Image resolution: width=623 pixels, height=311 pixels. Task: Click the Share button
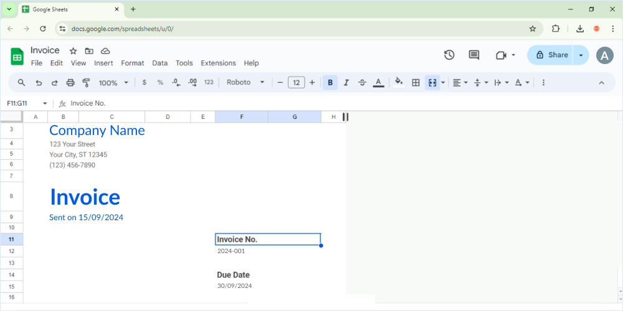[550, 55]
